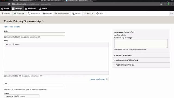Focus the Title text field
The width and height of the screenshot is (174, 98).
35,34
